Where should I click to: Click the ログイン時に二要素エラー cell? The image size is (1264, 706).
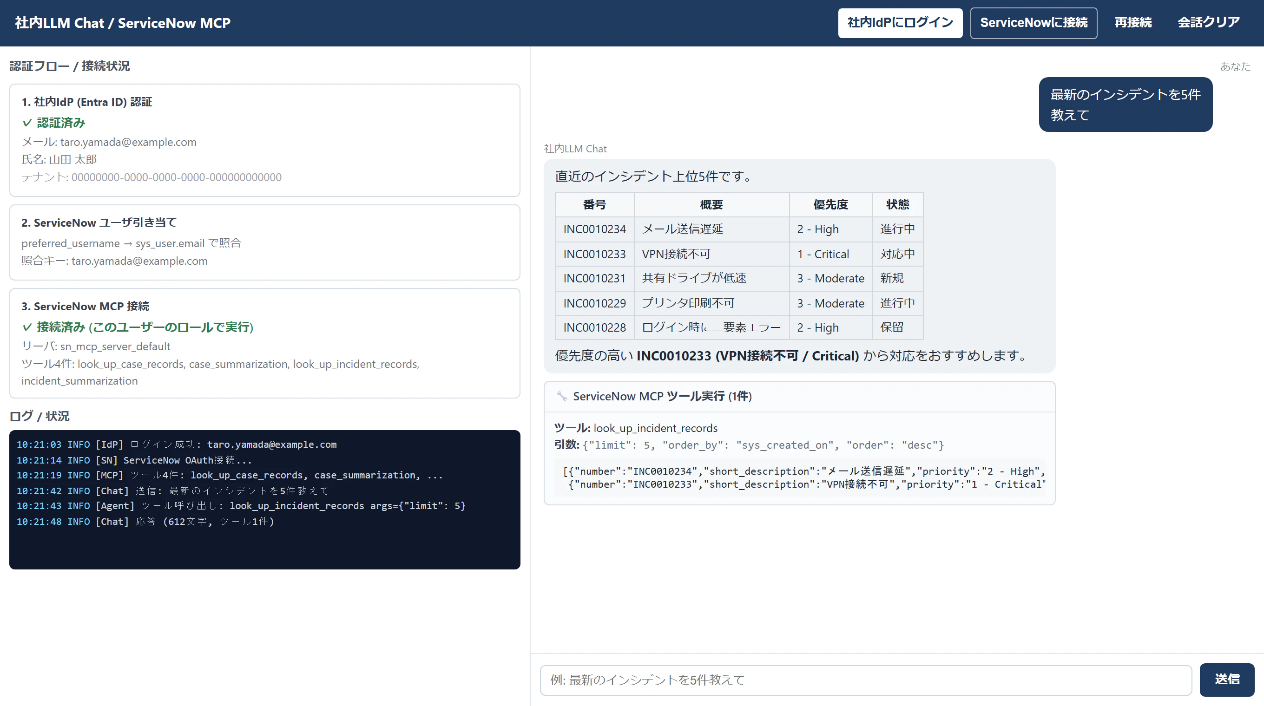coord(711,327)
